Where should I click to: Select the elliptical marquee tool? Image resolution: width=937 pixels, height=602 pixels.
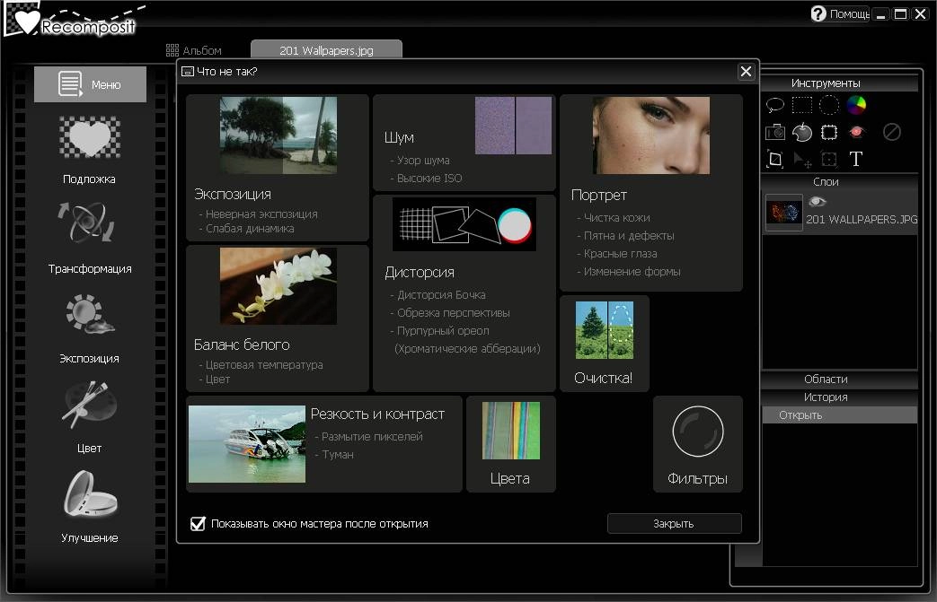coord(829,105)
